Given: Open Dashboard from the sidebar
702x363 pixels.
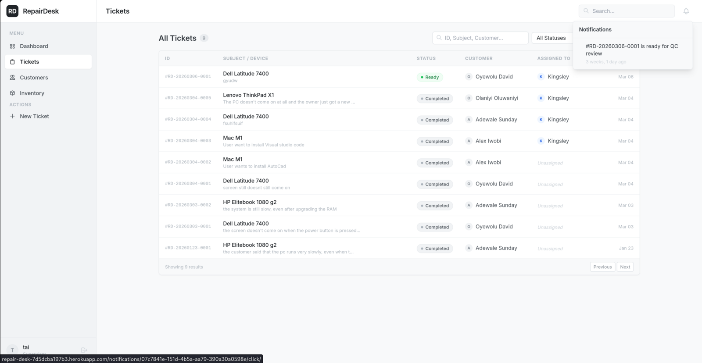Looking at the screenshot, I should pos(34,46).
